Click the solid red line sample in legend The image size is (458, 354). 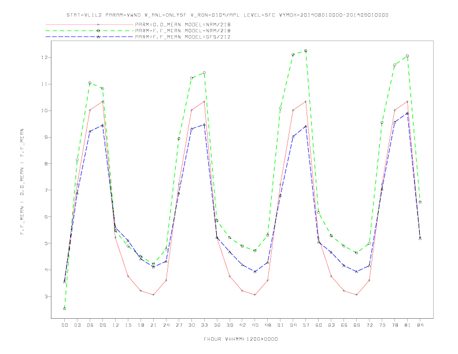click(x=90, y=24)
